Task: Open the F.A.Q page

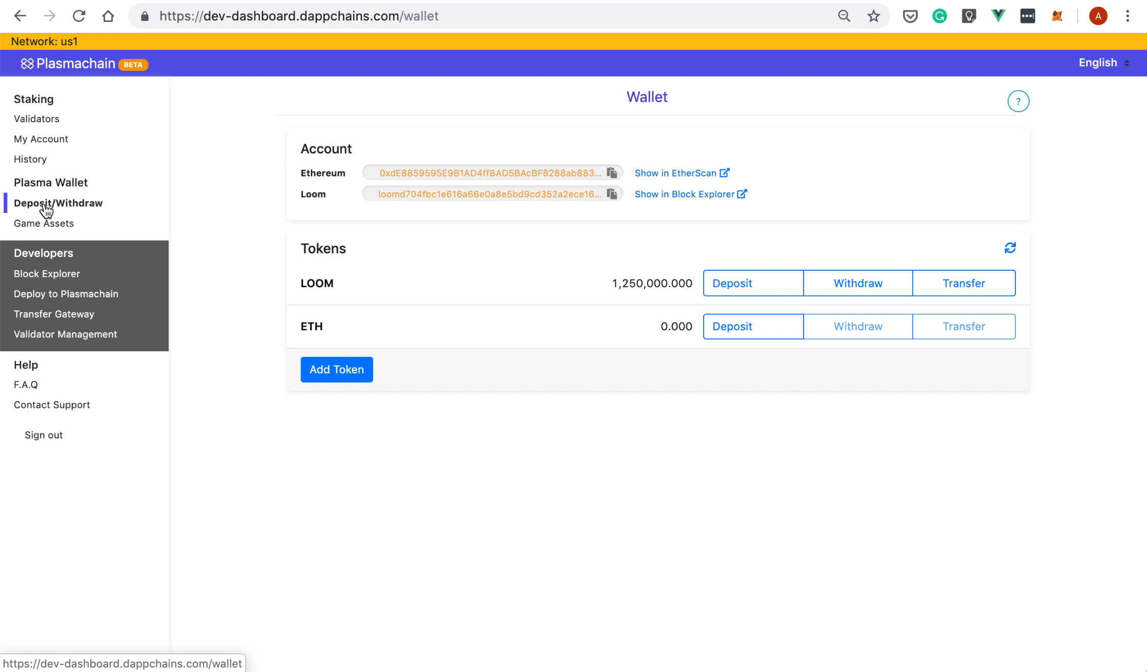Action: pos(26,384)
